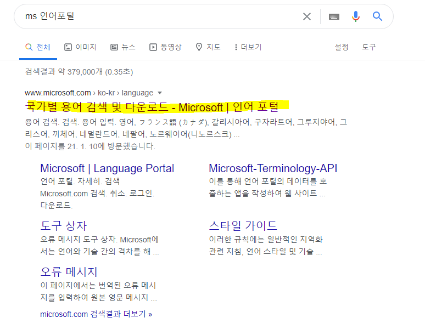Submit the search using the magnifier icon

377,16
